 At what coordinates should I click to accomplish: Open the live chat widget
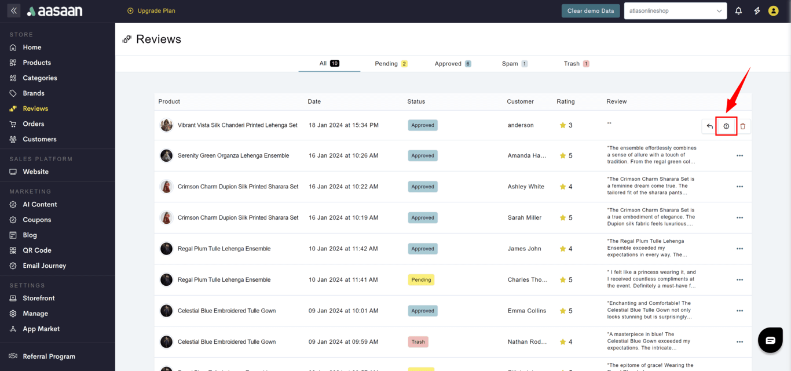point(770,340)
